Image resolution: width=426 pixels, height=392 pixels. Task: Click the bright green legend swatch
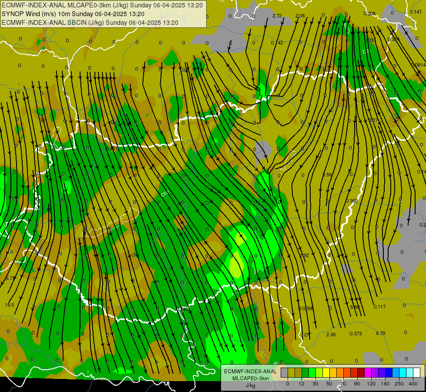312,372
